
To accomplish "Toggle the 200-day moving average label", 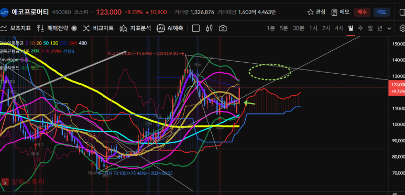I will pyautogui.click(x=64, y=43).
